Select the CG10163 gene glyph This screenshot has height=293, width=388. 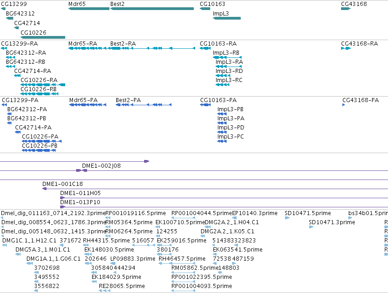pyautogui.click(x=205, y=9)
